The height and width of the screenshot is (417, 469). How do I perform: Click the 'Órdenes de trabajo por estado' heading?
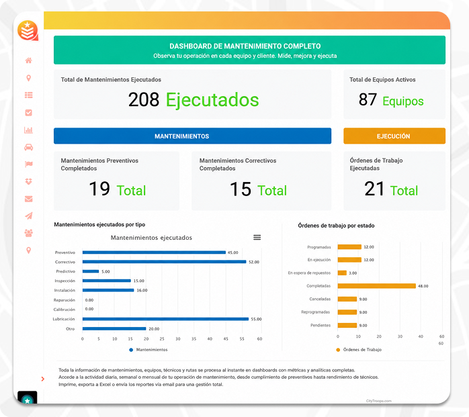(336, 226)
